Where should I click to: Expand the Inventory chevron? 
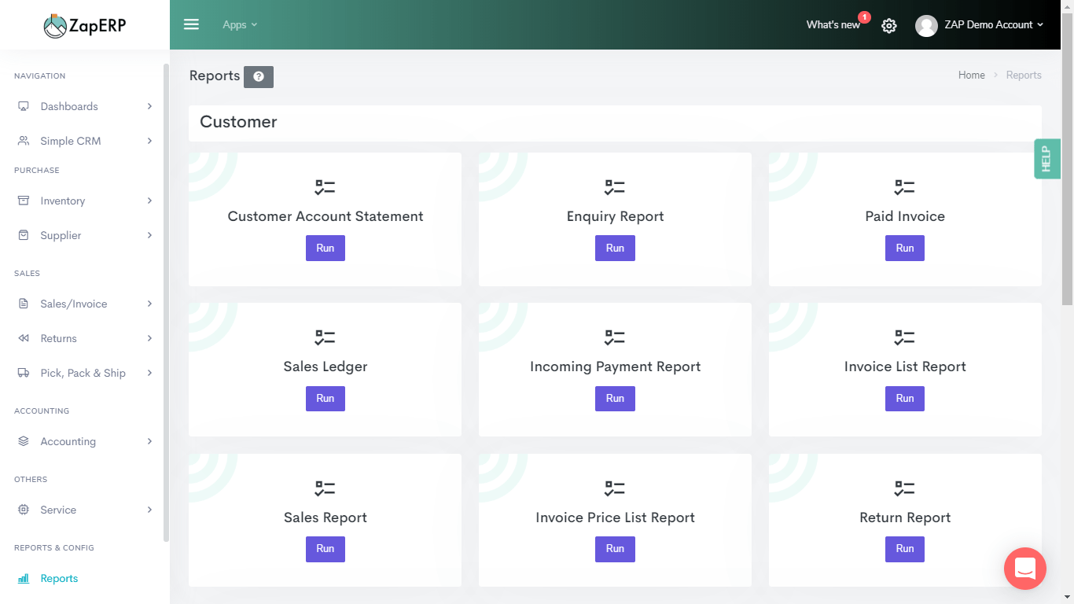click(x=149, y=201)
